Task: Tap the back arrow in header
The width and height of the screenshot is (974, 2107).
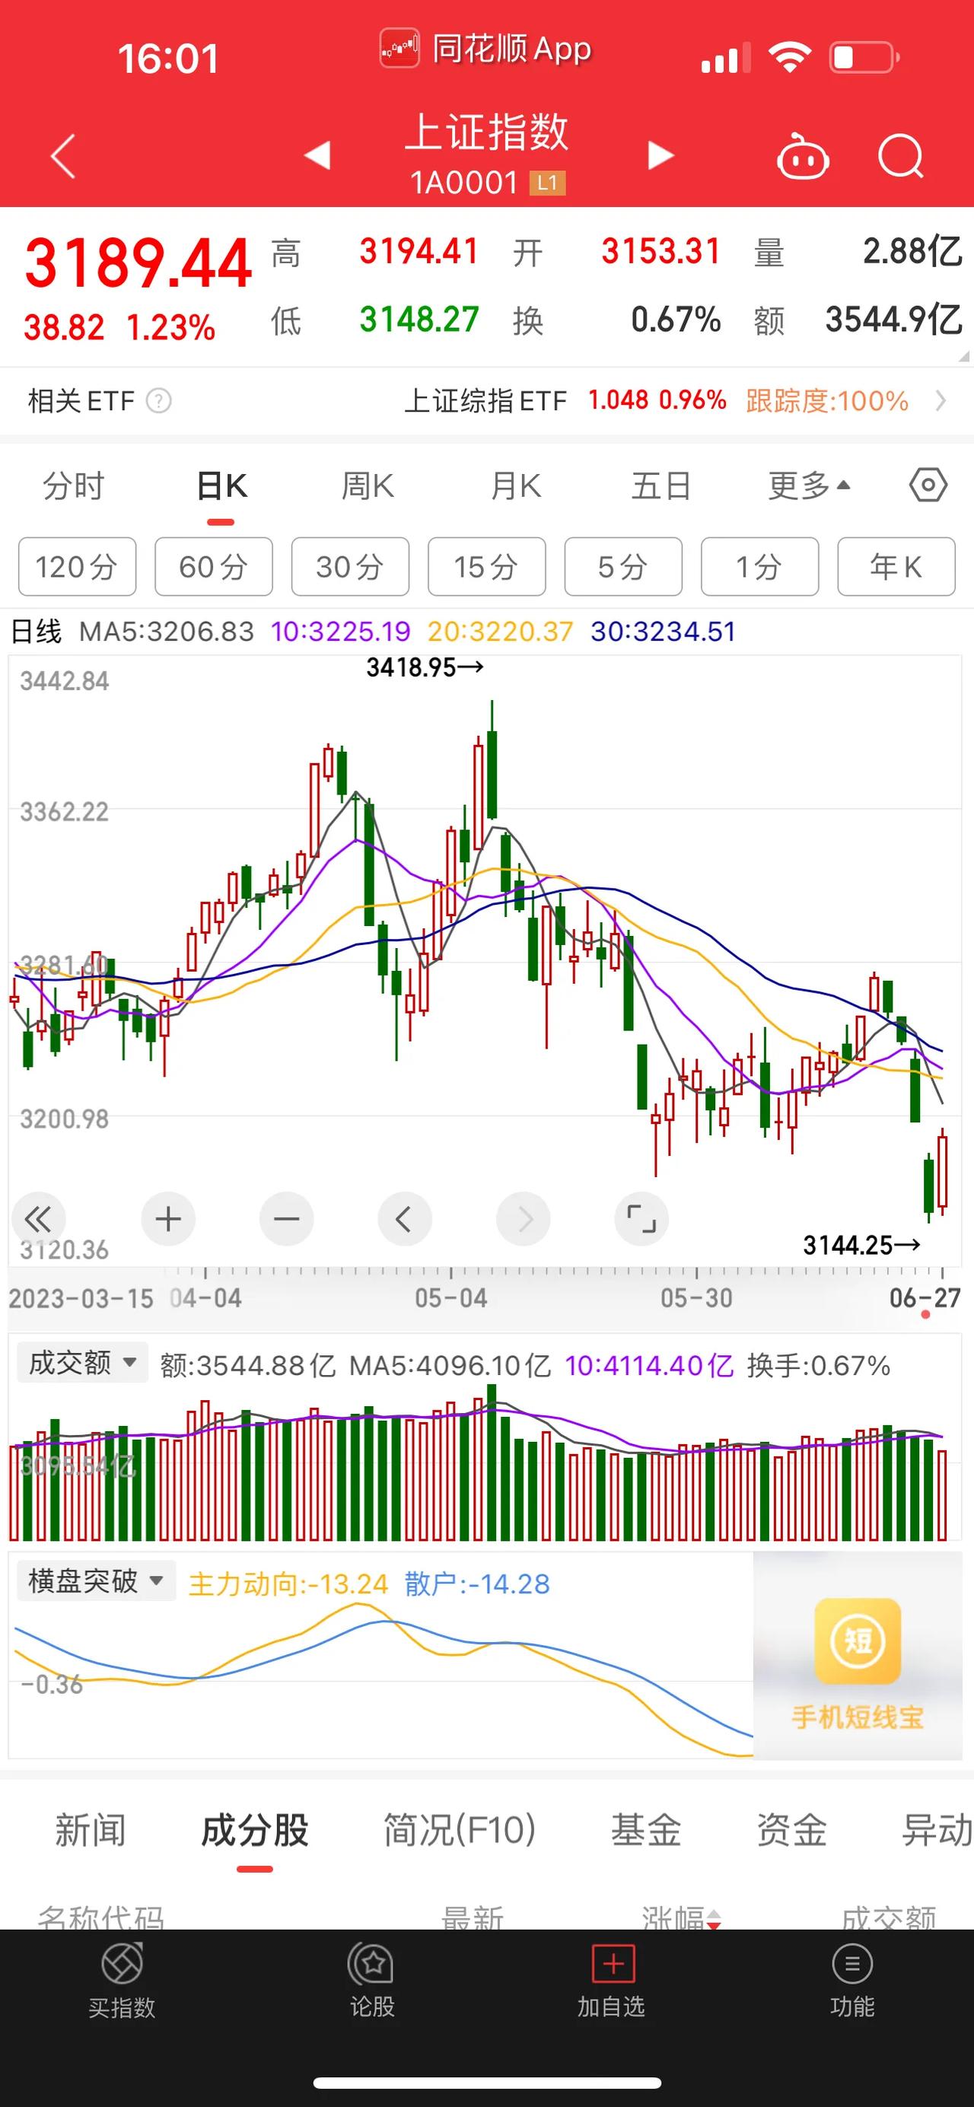Action: pos(63,155)
